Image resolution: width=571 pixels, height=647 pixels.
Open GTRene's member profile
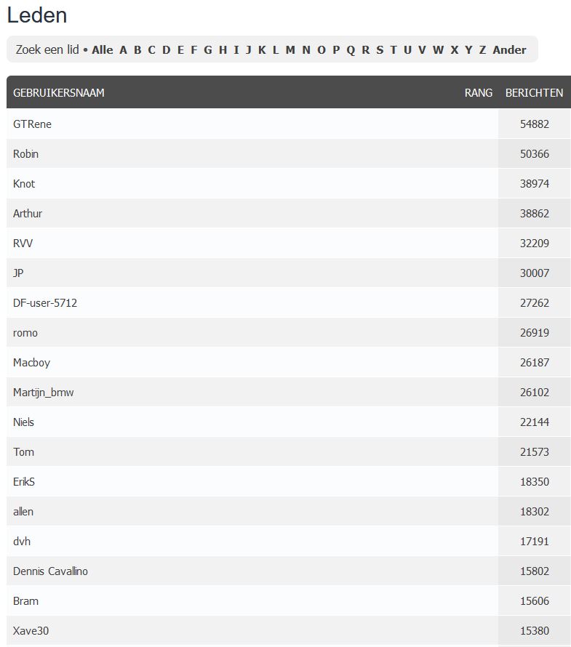tap(32, 124)
